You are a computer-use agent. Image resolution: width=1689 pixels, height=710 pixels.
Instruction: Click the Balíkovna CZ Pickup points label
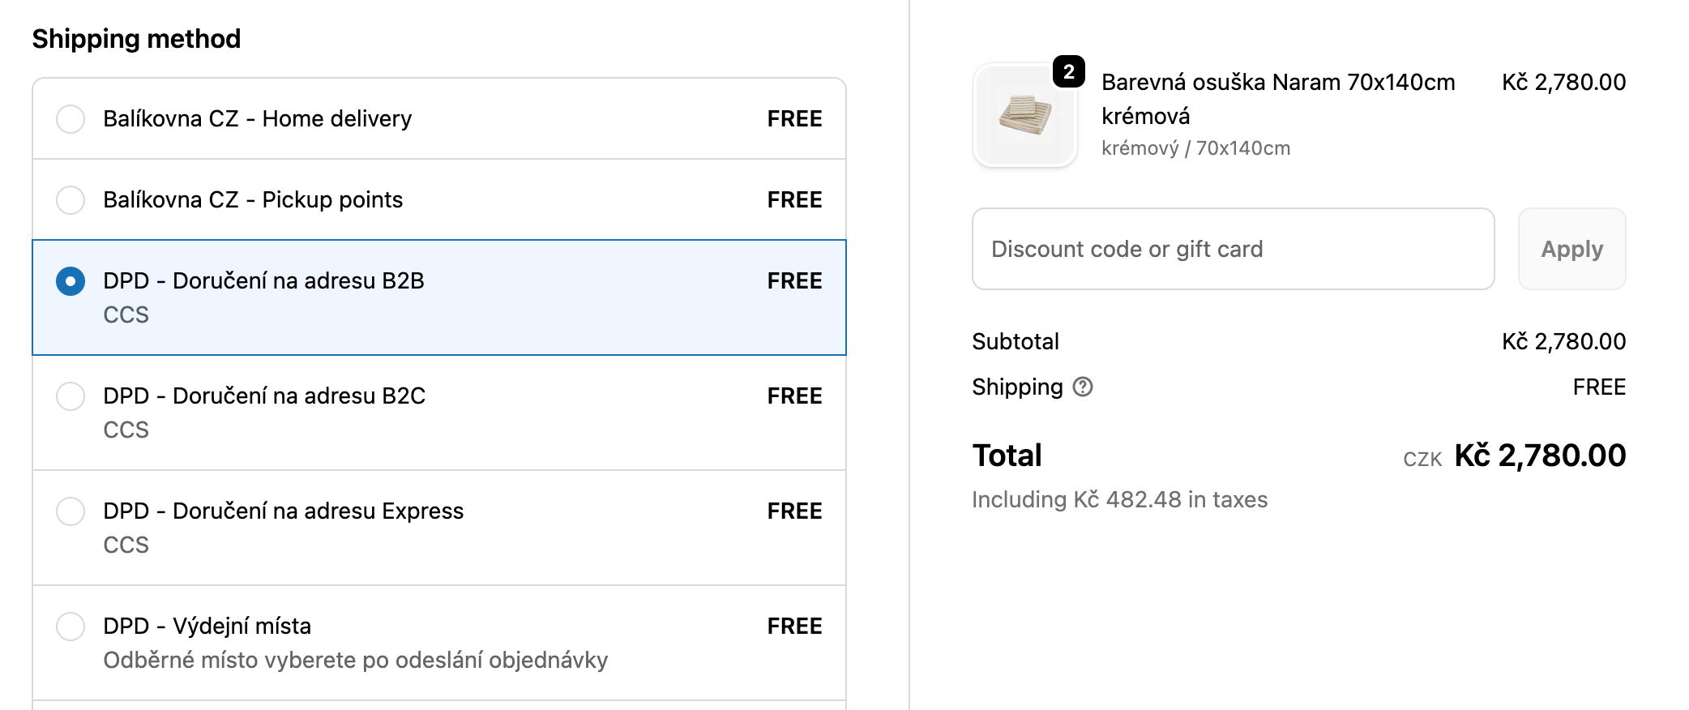[x=253, y=200]
